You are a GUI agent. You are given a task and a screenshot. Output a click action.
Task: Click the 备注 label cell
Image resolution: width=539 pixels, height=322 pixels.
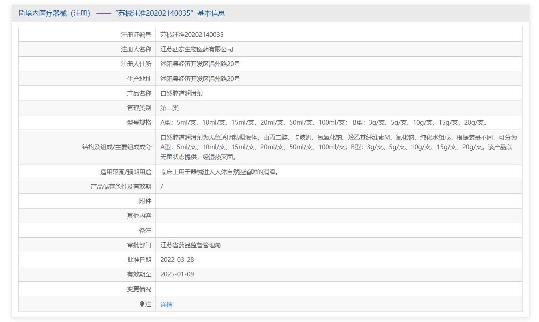coord(87,230)
